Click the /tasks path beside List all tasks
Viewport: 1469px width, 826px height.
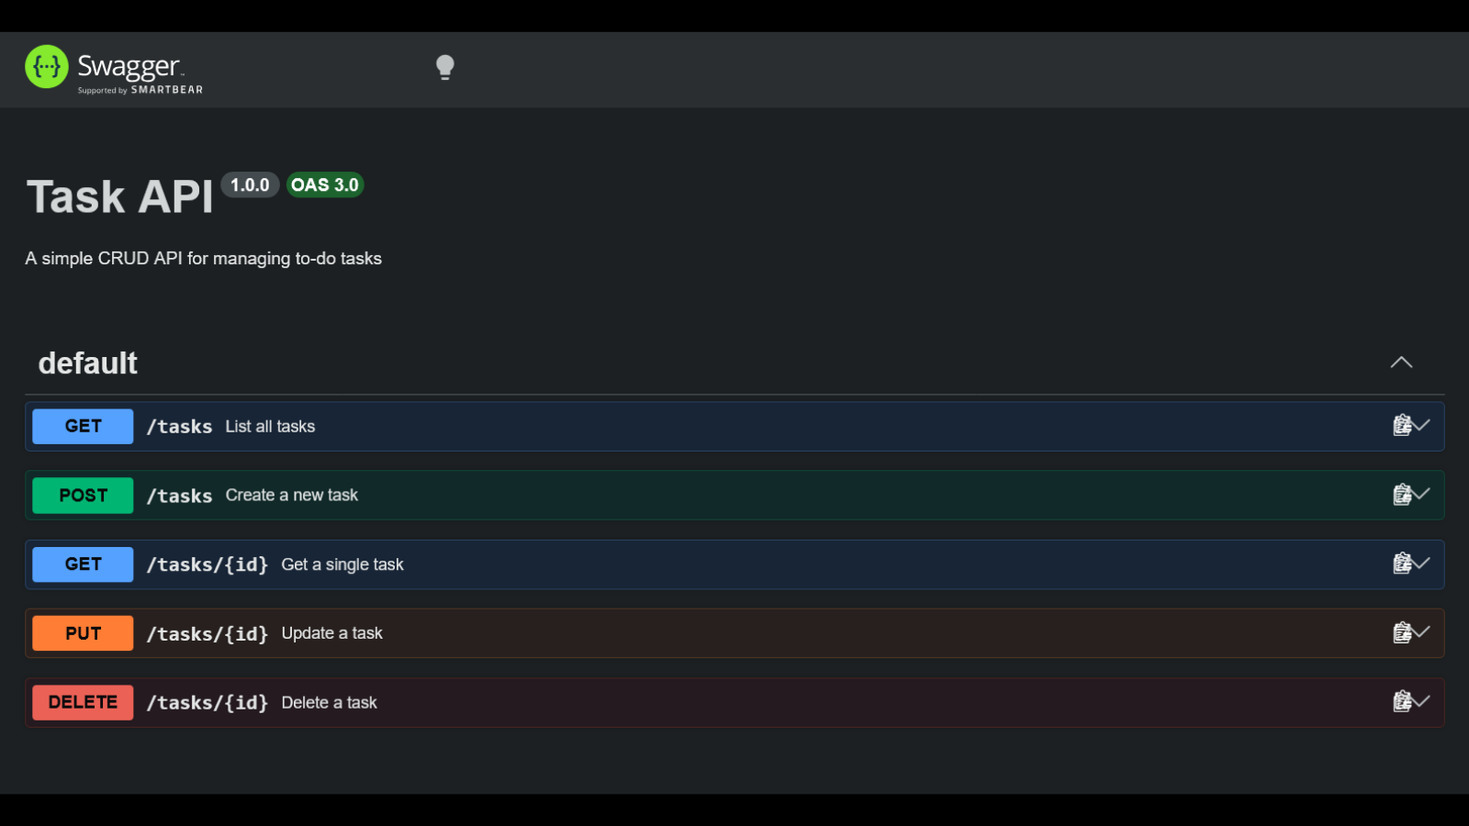click(179, 427)
